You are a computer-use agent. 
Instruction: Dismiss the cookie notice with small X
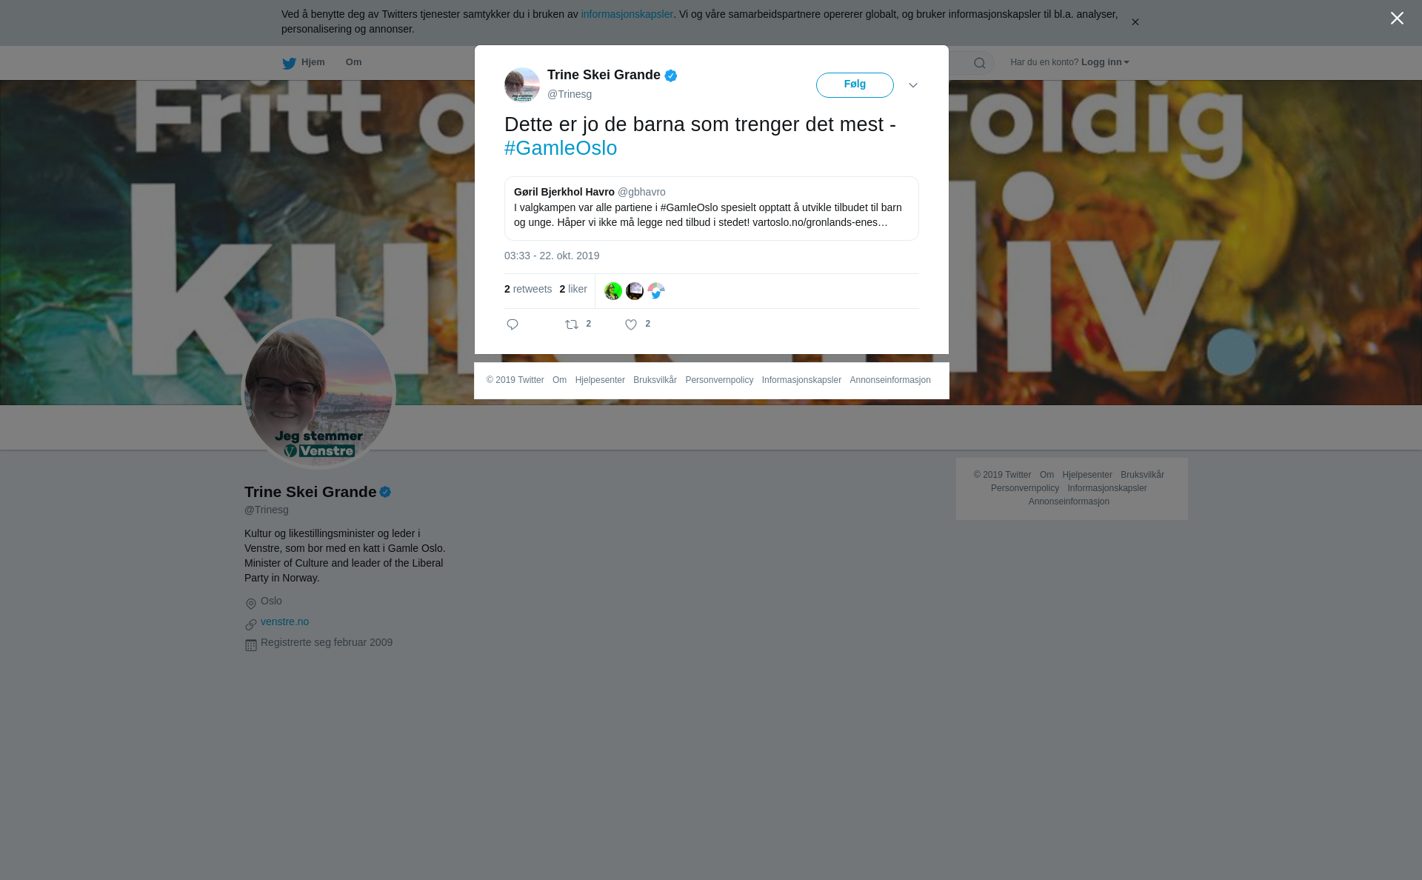tap(1135, 22)
